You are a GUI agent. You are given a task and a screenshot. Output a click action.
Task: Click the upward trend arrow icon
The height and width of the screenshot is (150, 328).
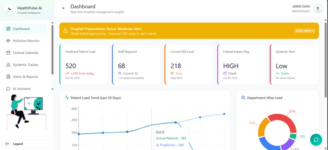click(x=67, y=73)
